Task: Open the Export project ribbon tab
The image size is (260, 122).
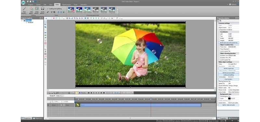Action: [67, 5]
